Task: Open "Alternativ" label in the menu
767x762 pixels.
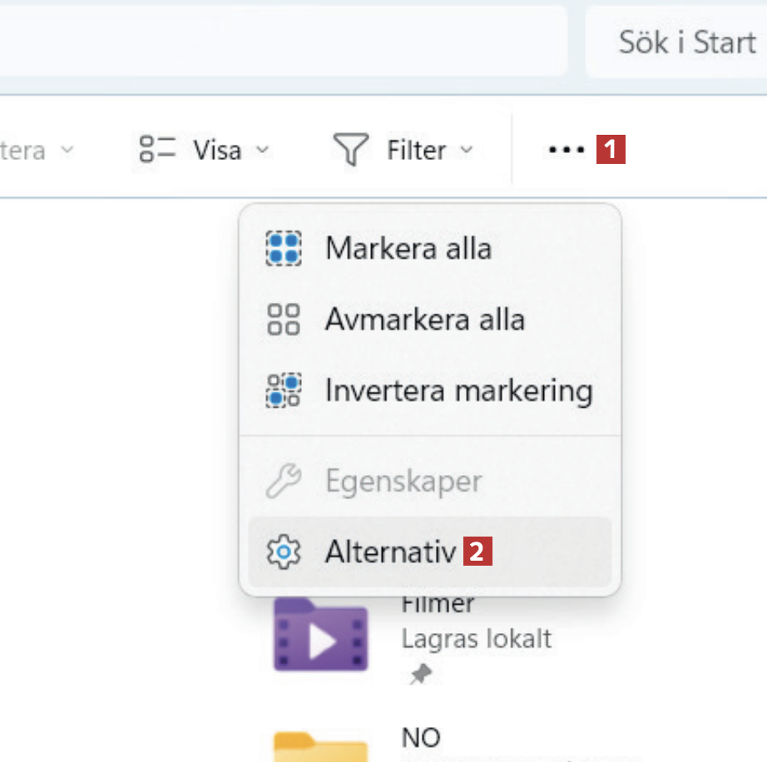Action: coord(391,552)
